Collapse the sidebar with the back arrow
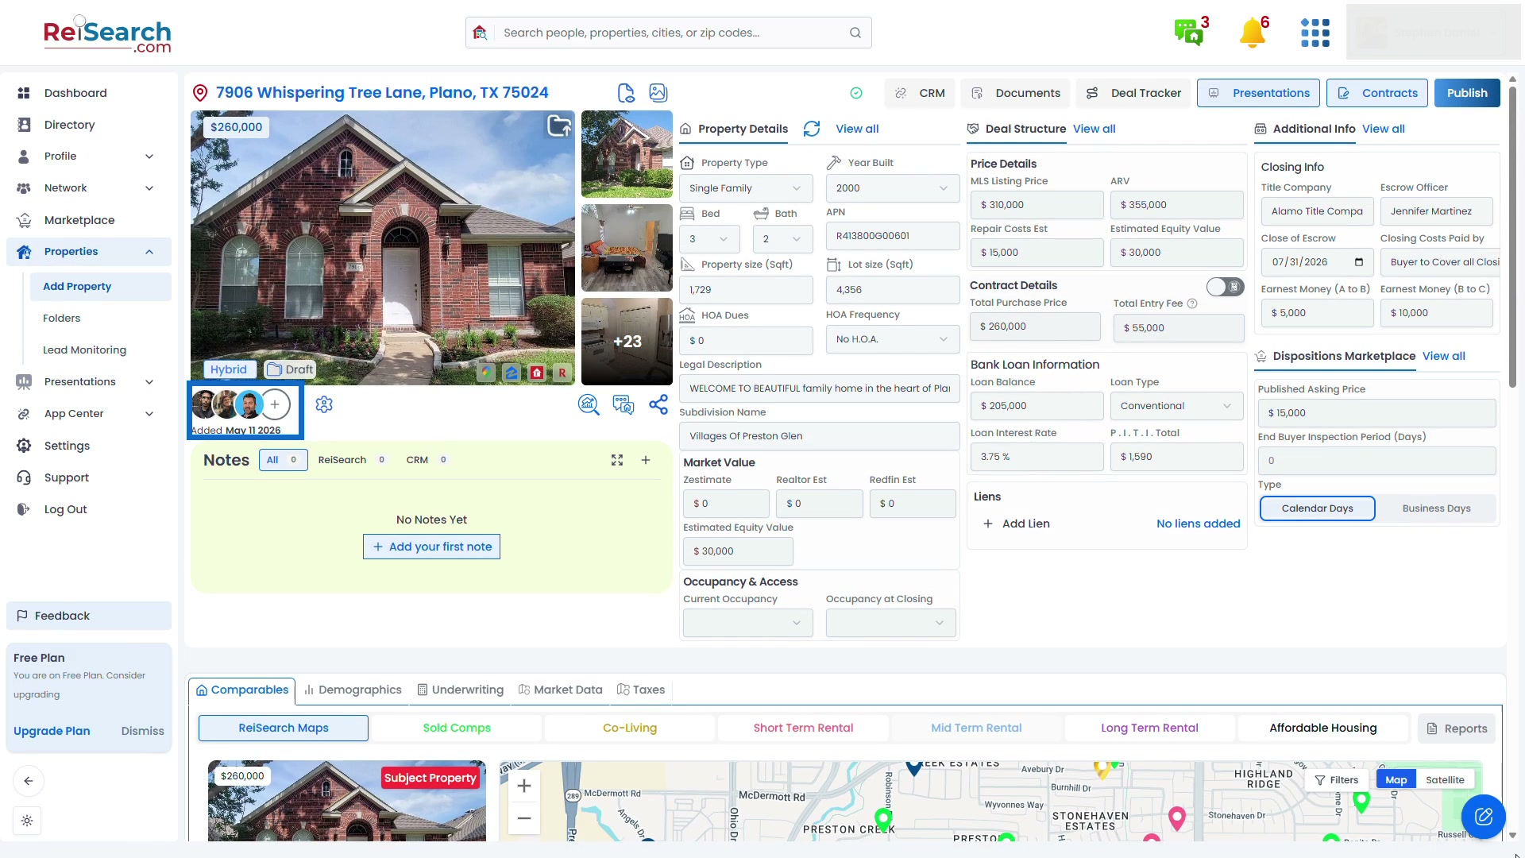Screen dimensions: 1525x858 coord(29,781)
